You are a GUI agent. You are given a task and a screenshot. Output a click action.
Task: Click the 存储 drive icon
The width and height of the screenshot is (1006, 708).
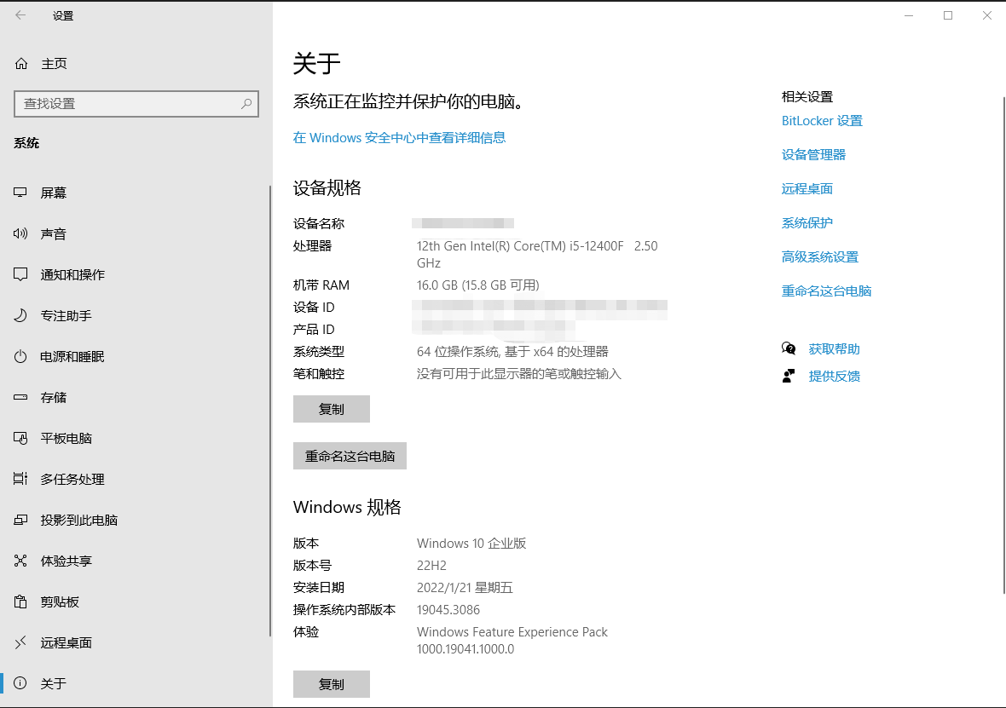(x=20, y=398)
